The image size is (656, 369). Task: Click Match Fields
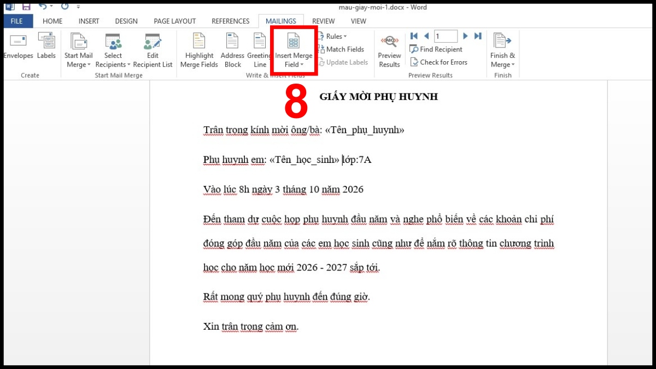(341, 49)
